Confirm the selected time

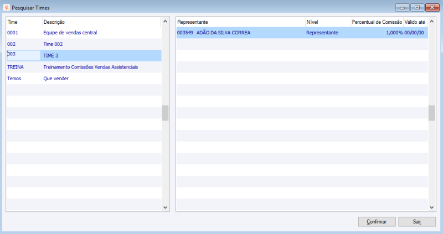[377, 222]
